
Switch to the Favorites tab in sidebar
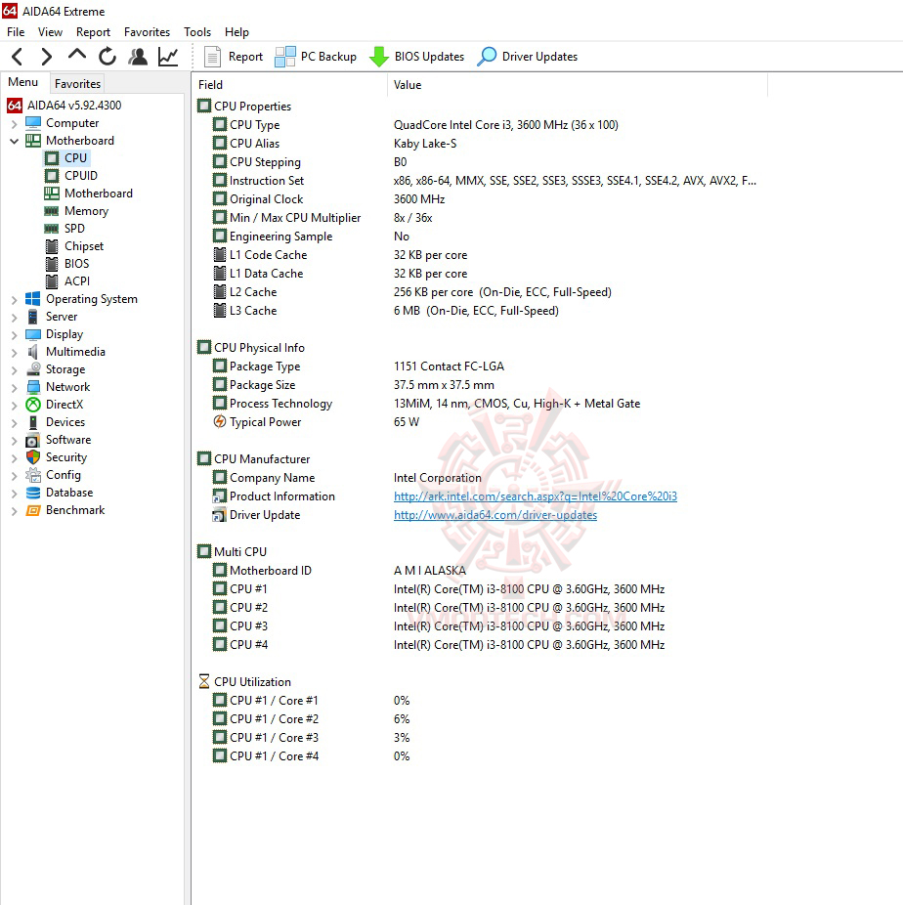(77, 84)
